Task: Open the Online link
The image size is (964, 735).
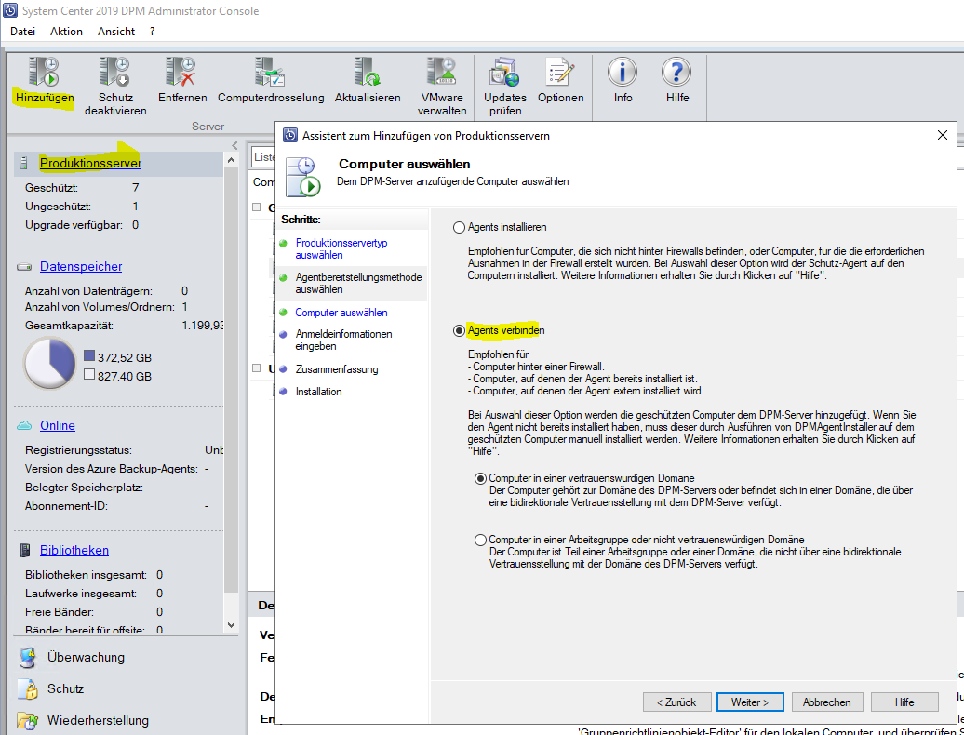Action: point(58,426)
